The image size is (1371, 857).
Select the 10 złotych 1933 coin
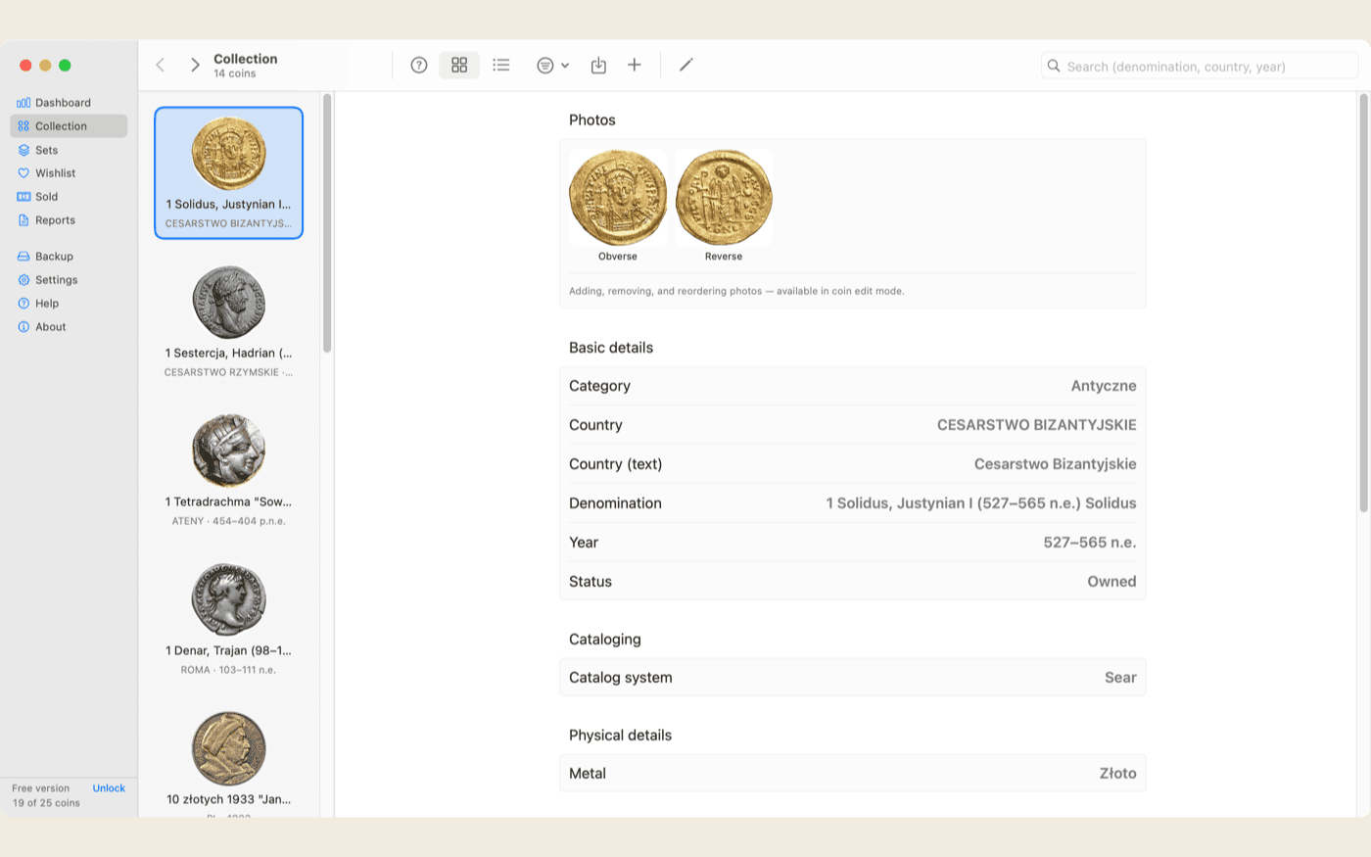pos(229,760)
